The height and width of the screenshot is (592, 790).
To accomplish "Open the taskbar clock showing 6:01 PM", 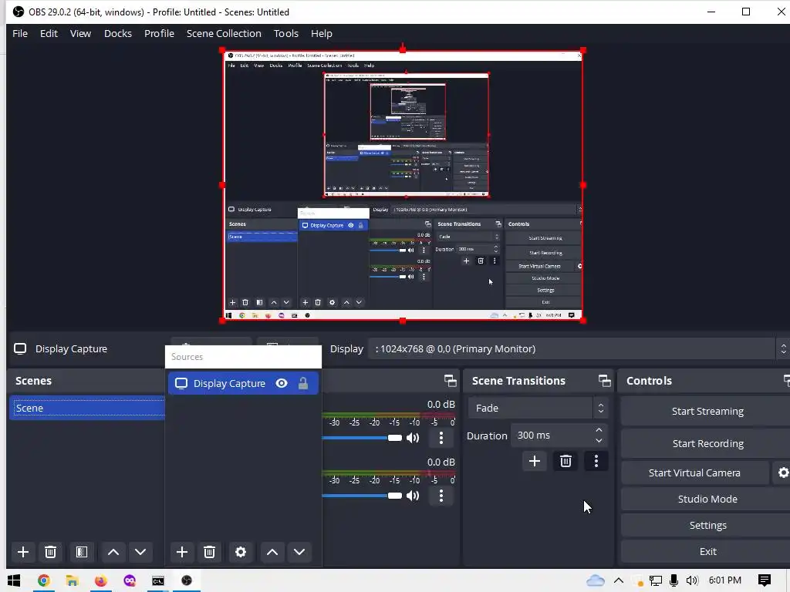I will click(x=725, y=580).
